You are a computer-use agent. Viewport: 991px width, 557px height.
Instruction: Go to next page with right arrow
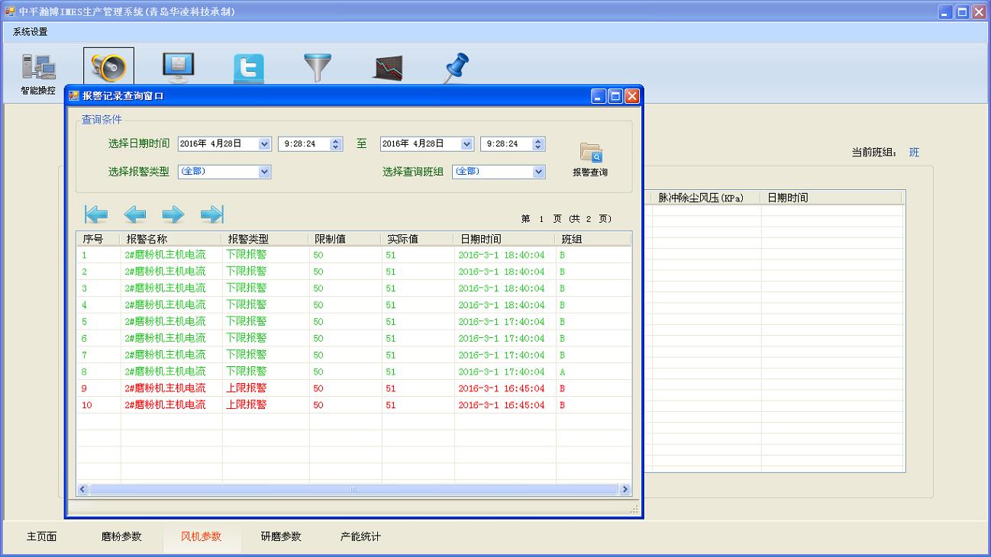[x=173, y=214]
